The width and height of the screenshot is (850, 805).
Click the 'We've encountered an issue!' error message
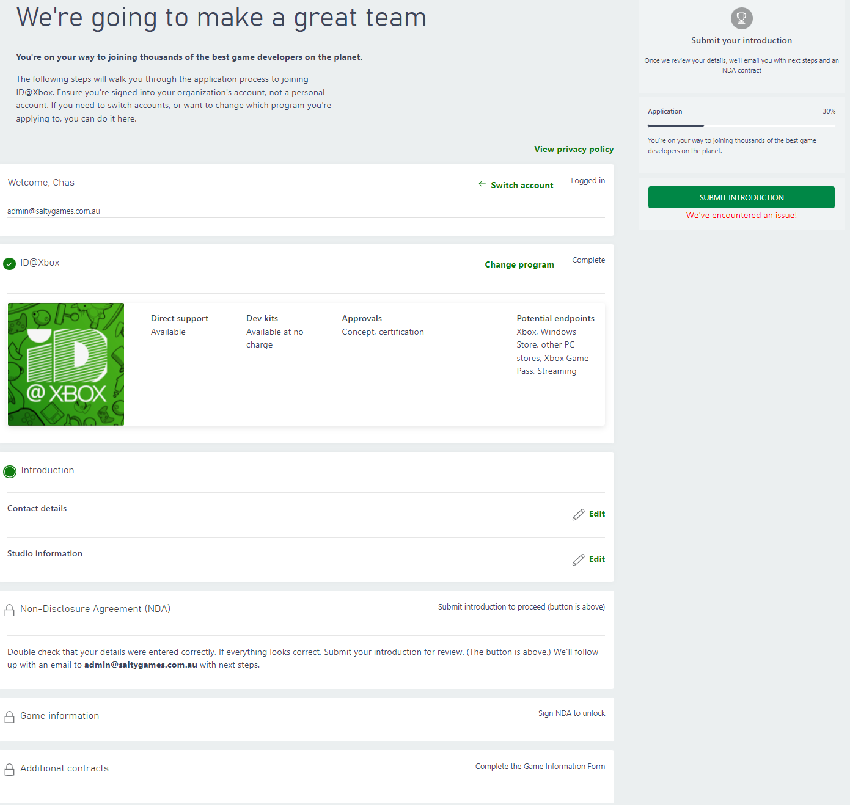tap(741, 216)
